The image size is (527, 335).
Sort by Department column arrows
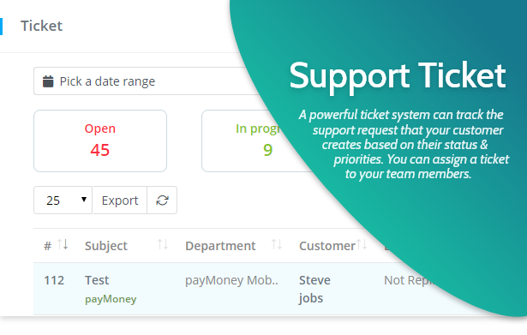[x=277, y=244]
